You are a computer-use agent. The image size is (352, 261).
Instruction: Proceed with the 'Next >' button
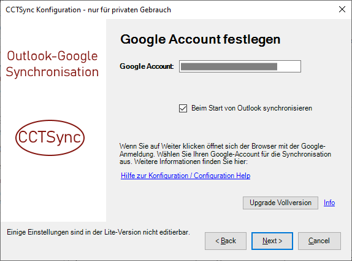click(x=272, y=241)
